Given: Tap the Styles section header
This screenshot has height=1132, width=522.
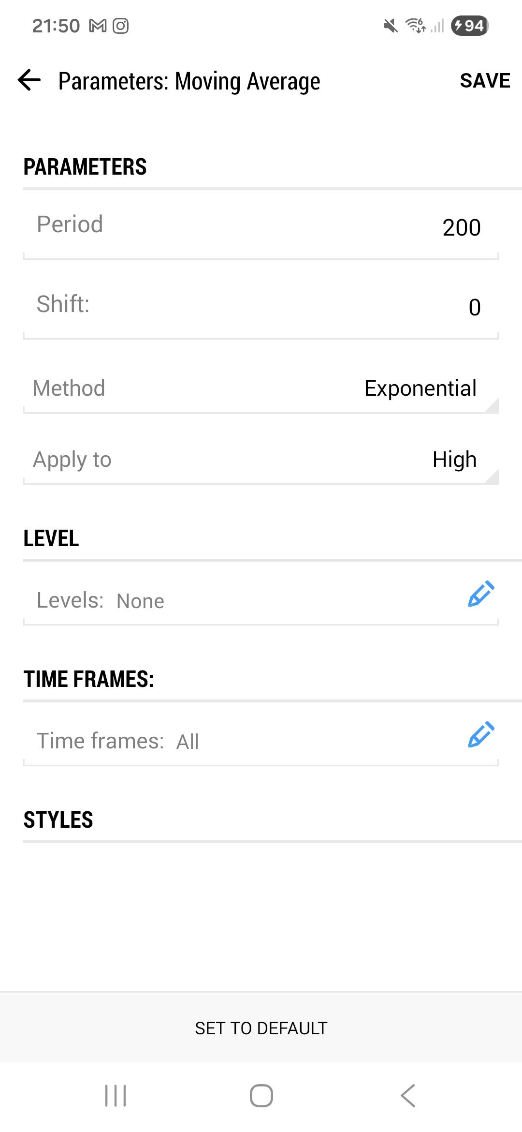Looking at the screenshot, I should (x=58, y=820).
